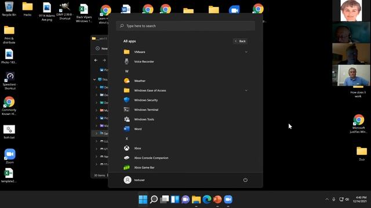Screen dimensions: 371x208
Task: Click Forward arrow in File Explorer
Action: [104, 60]
